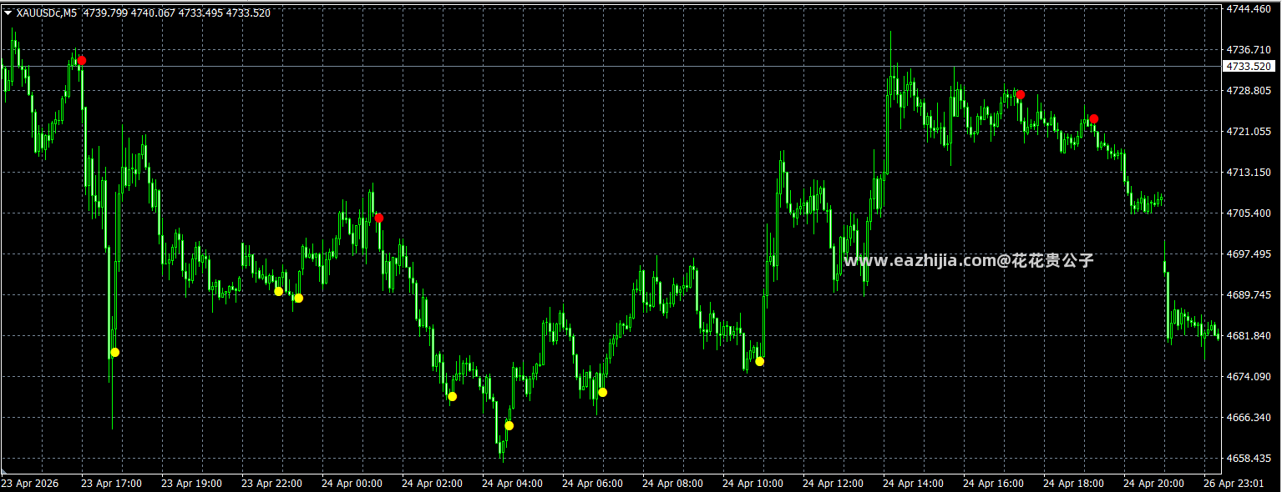Click price scale label 4728.805
The image size is (1282, 492).
(1249, 90)
